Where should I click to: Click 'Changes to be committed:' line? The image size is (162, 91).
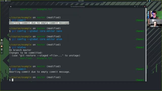point(26,53)
